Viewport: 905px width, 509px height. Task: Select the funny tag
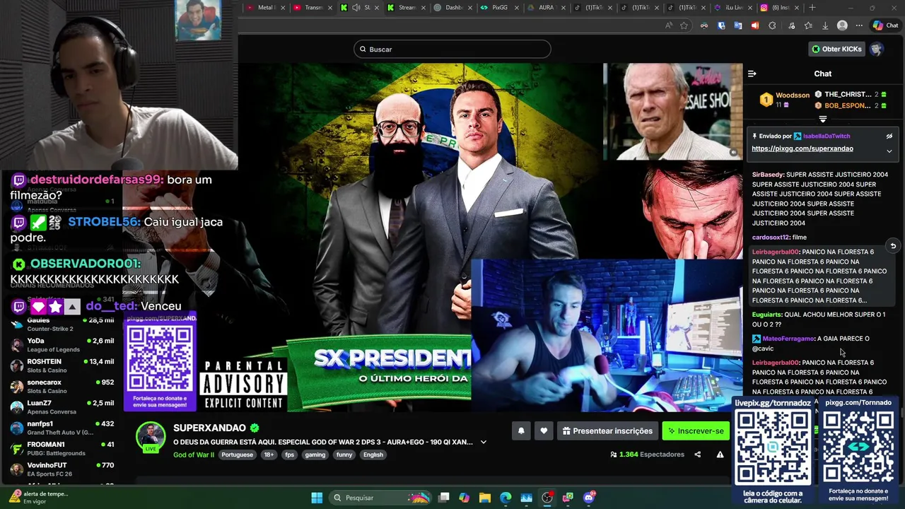pyautogui.click(x=344, y=455)
